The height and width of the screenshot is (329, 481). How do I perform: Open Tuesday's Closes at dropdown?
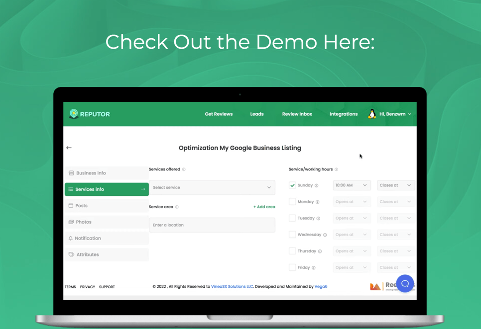click(396, 218)
